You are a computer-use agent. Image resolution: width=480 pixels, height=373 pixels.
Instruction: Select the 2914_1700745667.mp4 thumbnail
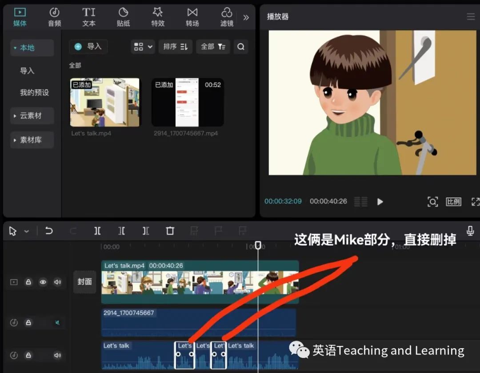[x=188, y=102]
